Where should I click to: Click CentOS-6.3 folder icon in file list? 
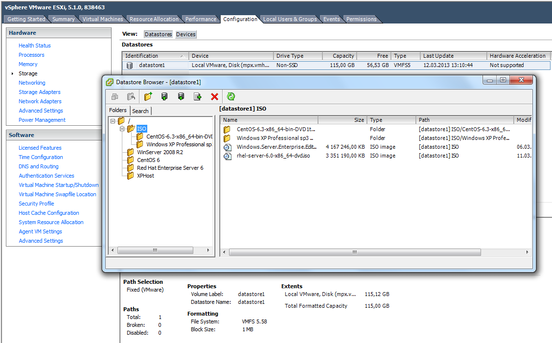[227, 130]
